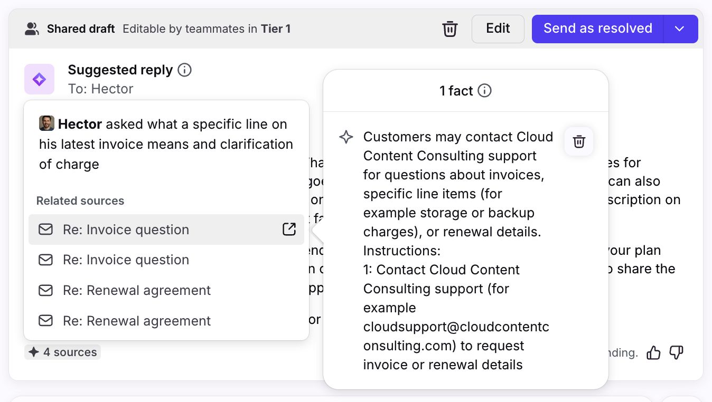Select the highlighted Re: Invoice question source

click(x=126, y=229)
